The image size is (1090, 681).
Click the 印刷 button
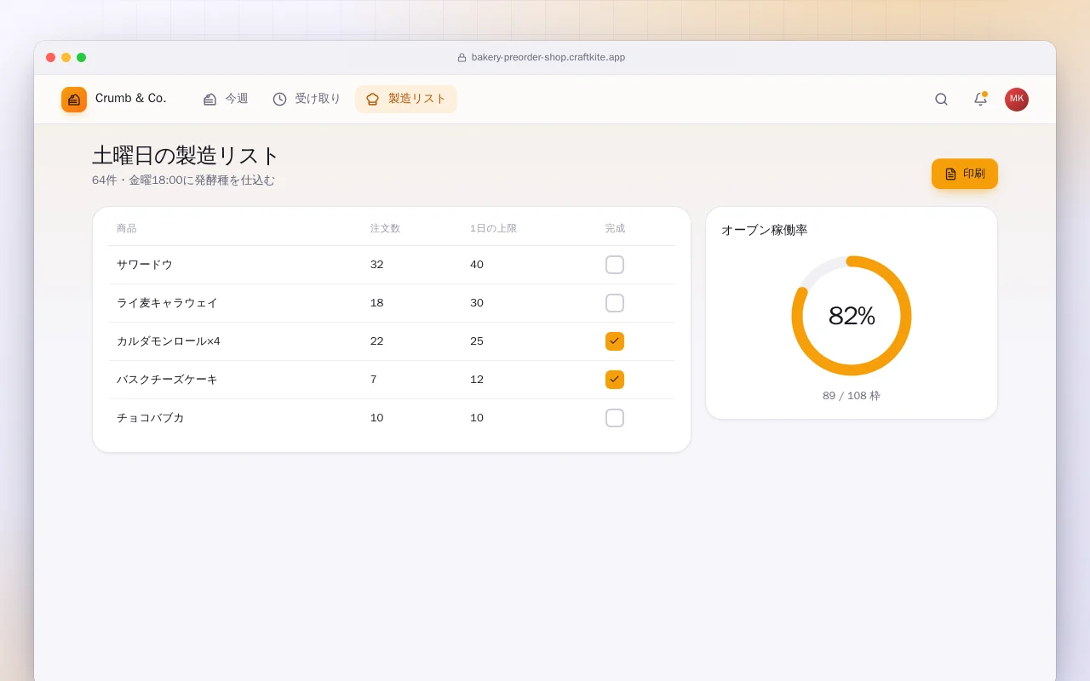[965, 174]
